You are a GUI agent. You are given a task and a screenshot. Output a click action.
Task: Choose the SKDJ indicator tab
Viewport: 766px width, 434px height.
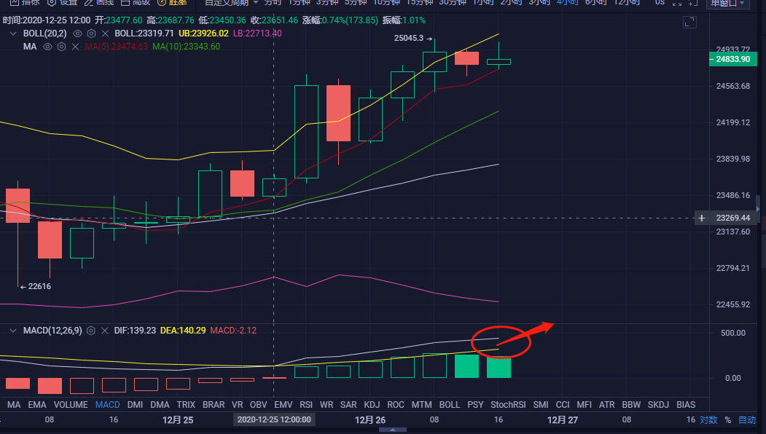[658, 405]
